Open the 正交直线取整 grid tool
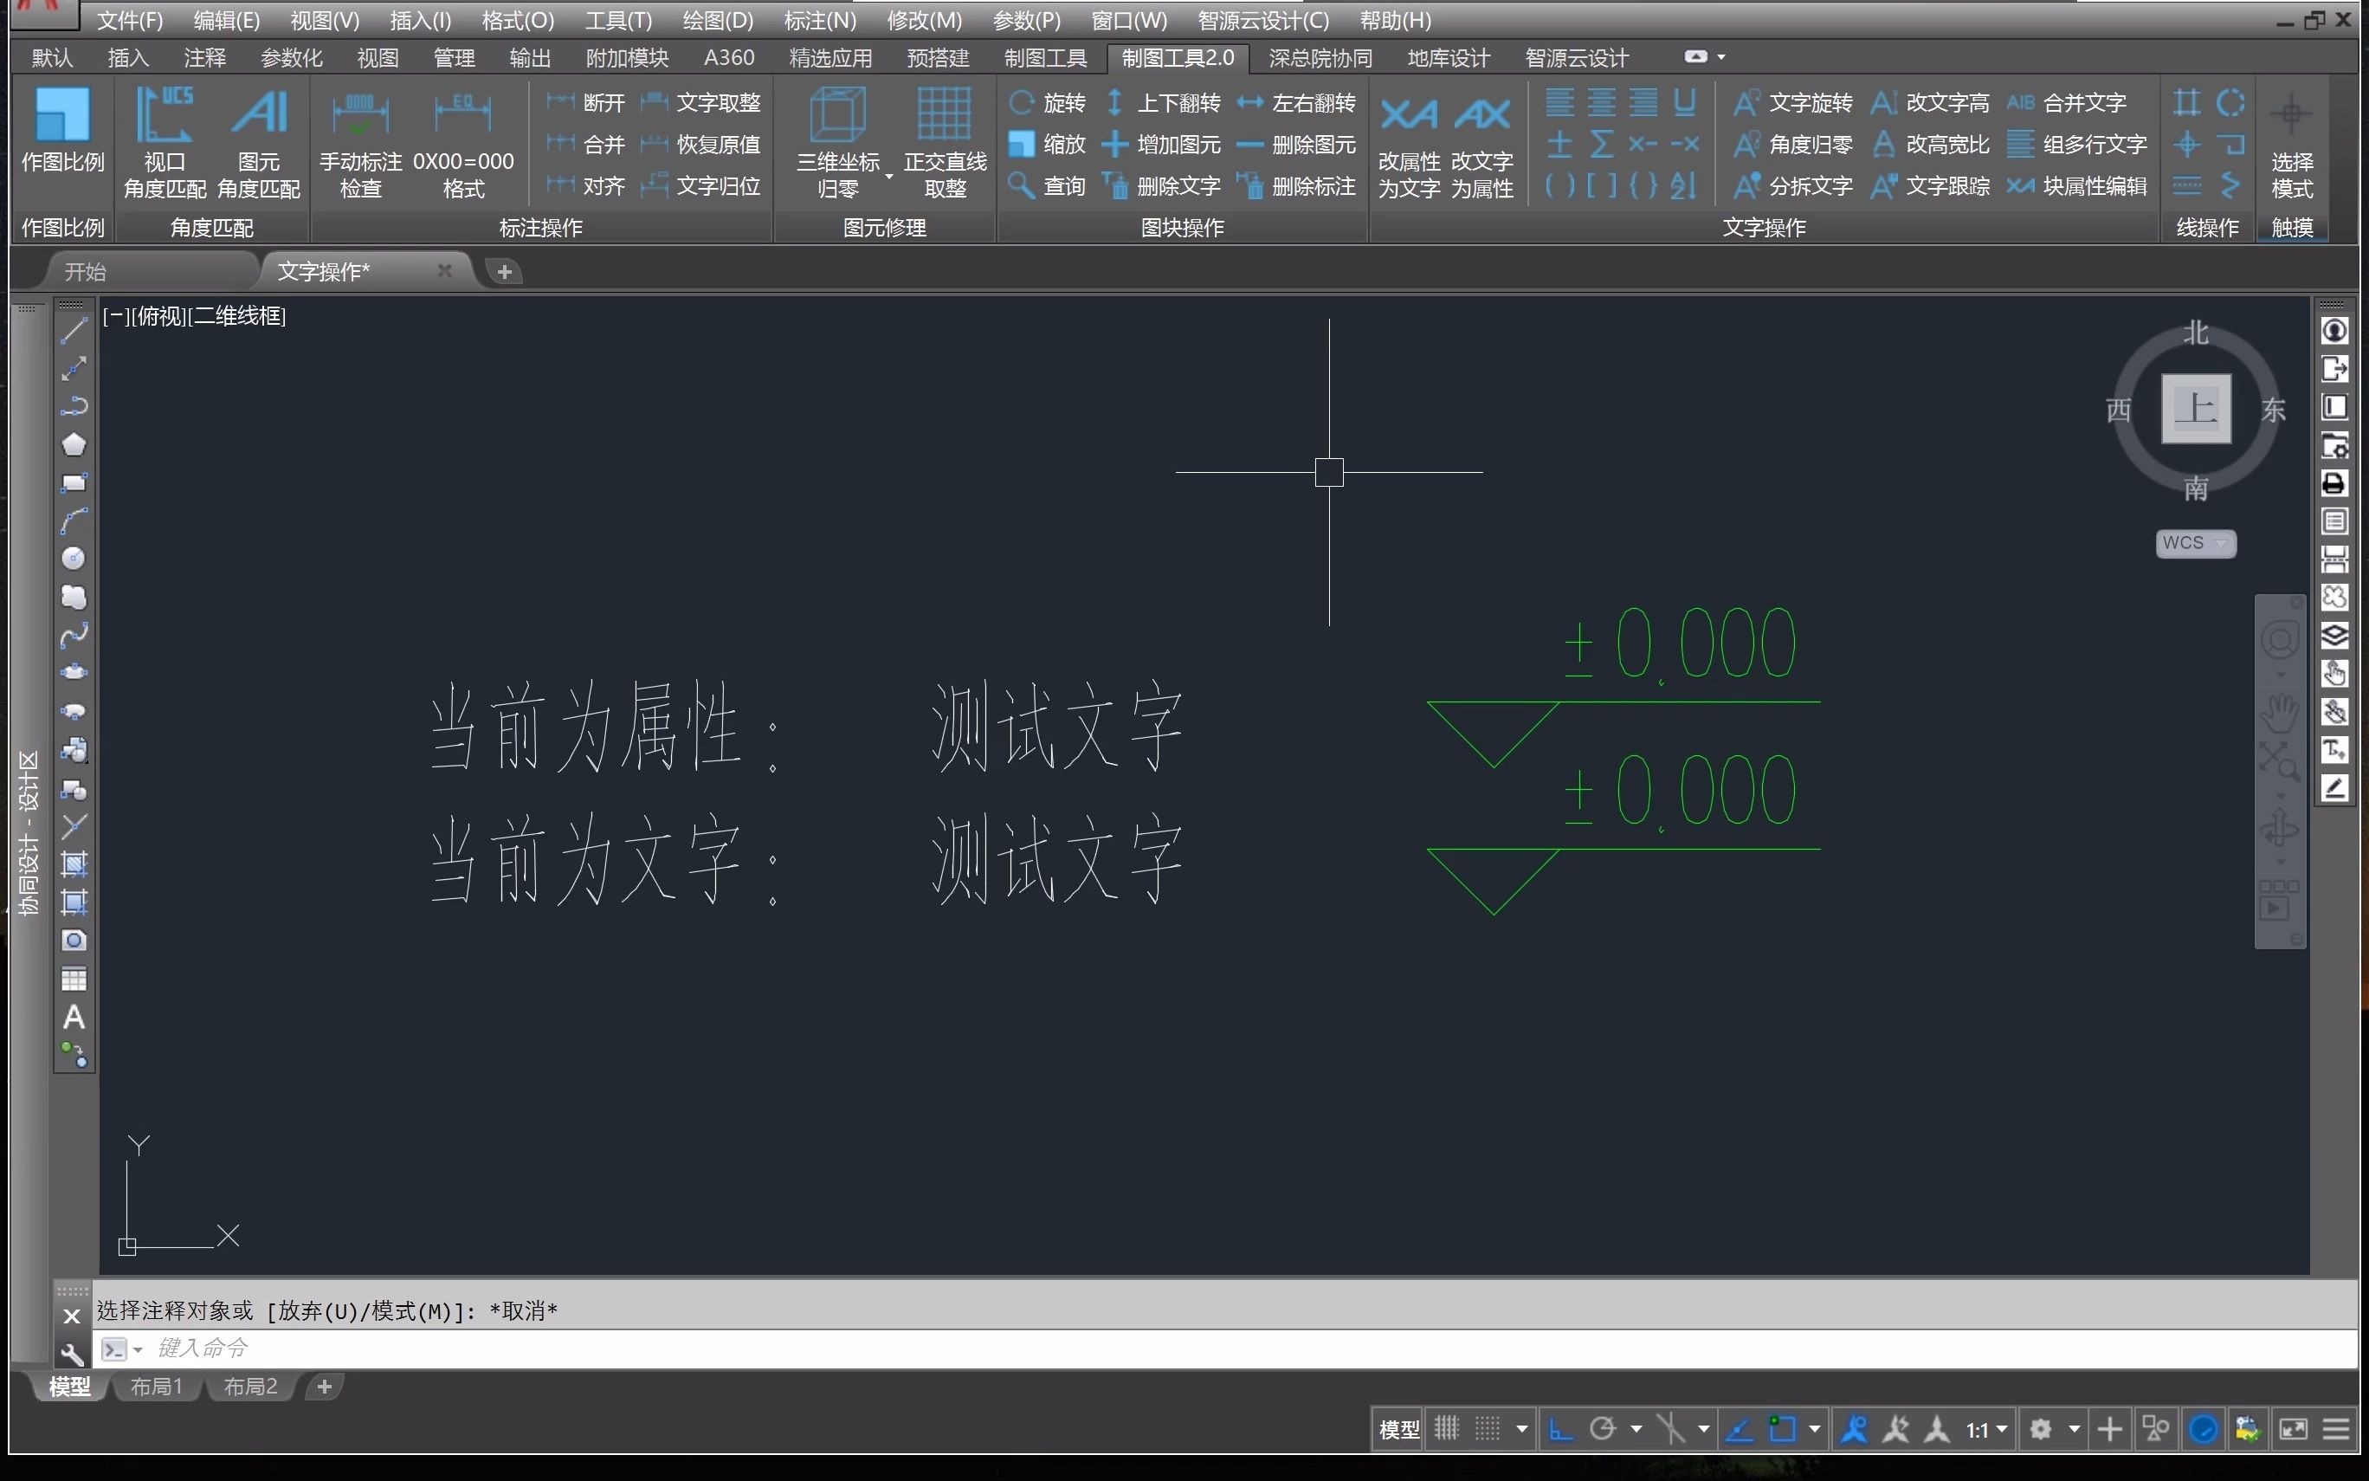 pyautogui.click(x=944, y=114)
